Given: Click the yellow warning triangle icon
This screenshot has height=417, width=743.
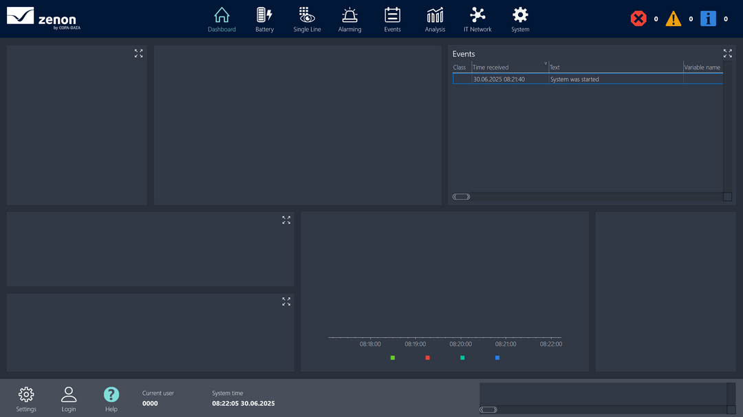Looking at the screenshot, I should (674, 19).
